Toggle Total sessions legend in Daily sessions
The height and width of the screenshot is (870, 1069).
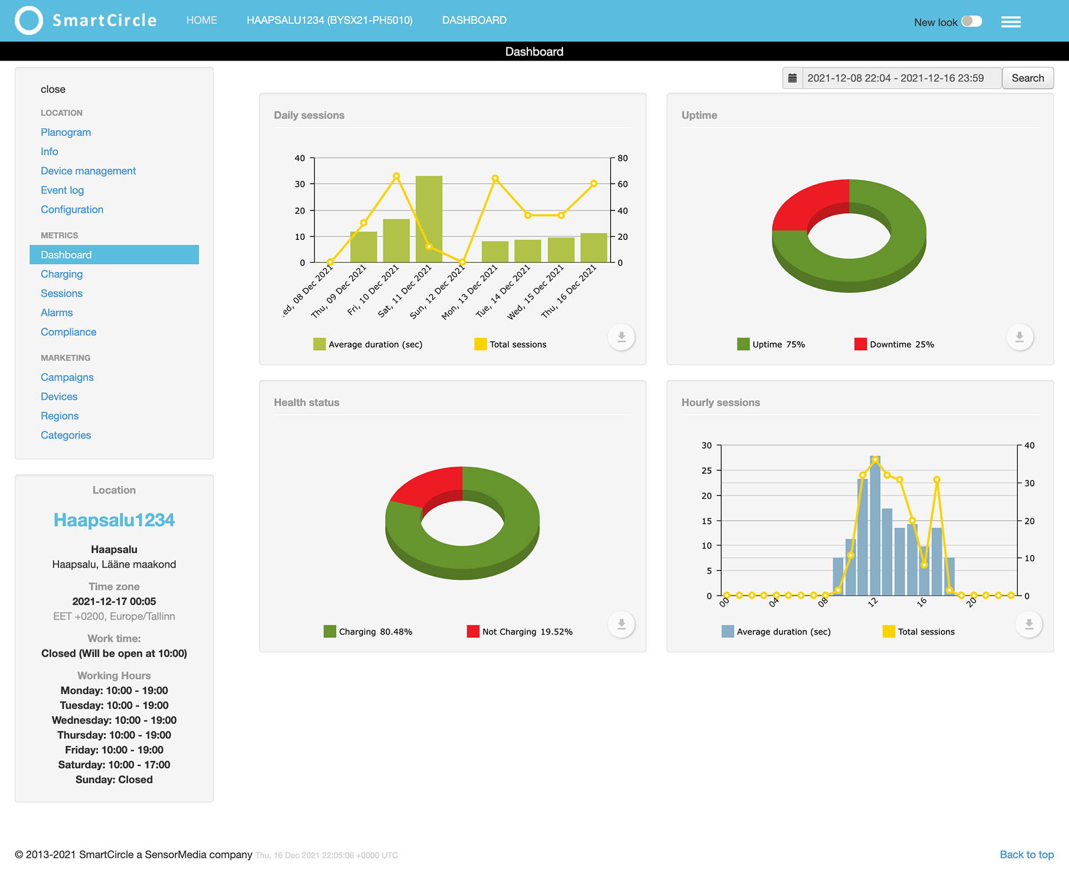tap(511, 345)
